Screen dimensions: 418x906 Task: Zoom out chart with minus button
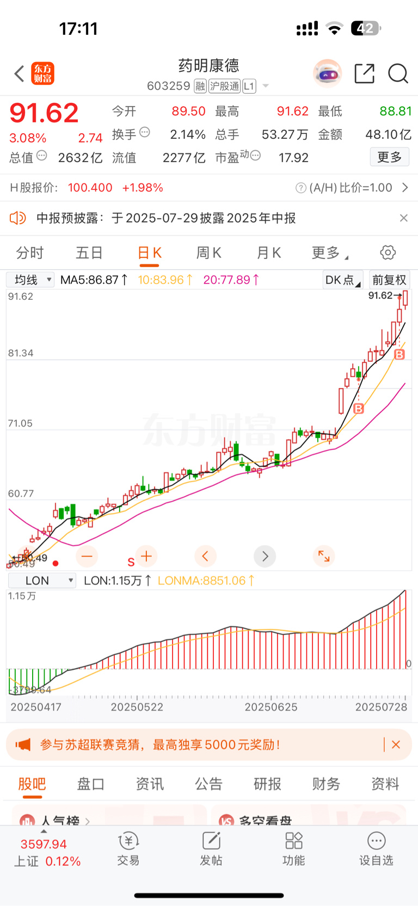tap(87, 556)
